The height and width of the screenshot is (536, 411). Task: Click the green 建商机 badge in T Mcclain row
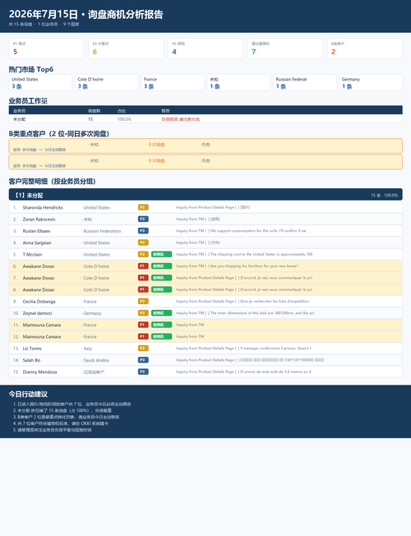click(161, 254)
